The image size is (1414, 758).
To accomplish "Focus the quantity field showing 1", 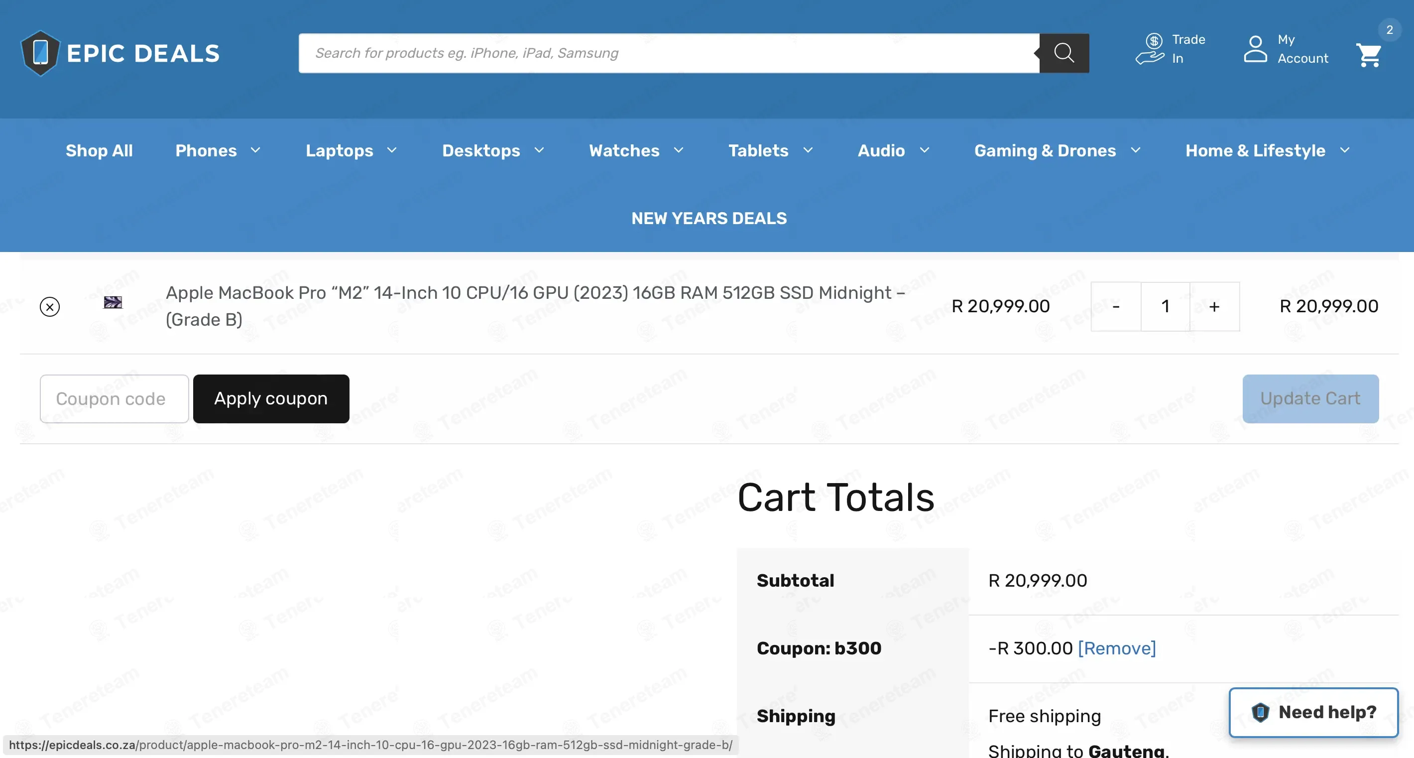I will [1166, 306].
